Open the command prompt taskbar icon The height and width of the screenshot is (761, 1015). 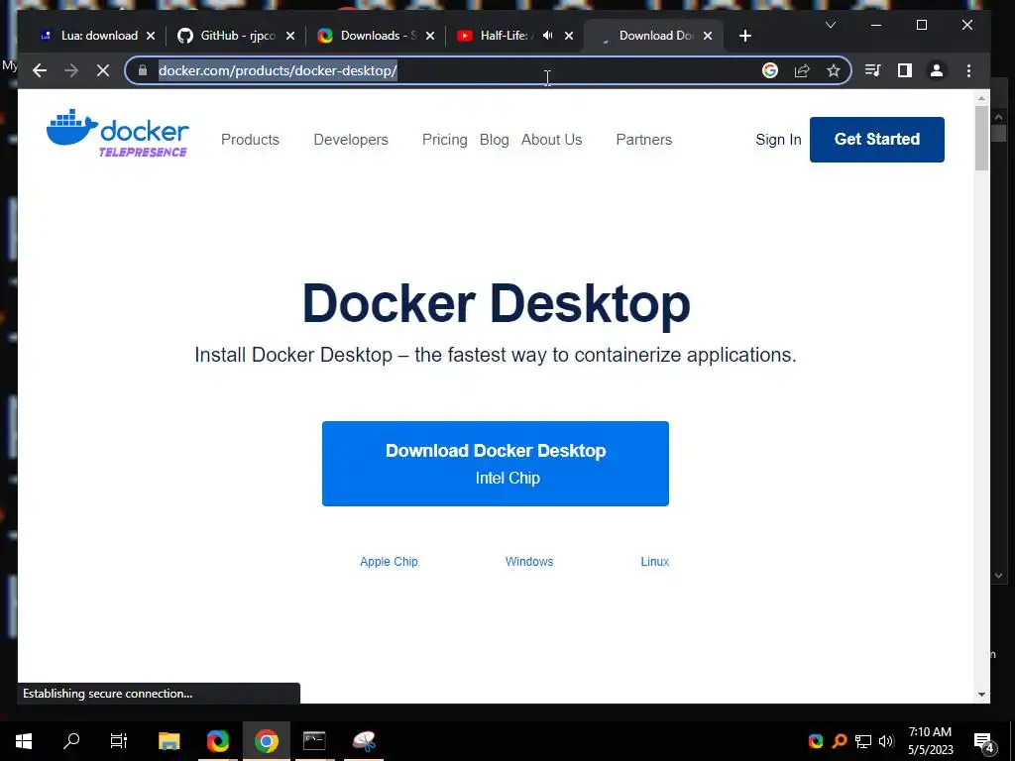314,741
